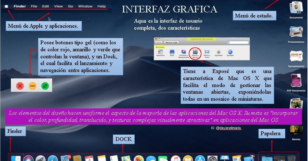308x161 pixels.
Task: Open the Documents stack on desktop
Action: (x=296, y=10)
